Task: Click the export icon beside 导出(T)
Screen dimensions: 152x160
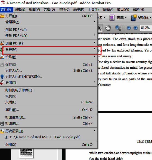Action: (2, 83)
